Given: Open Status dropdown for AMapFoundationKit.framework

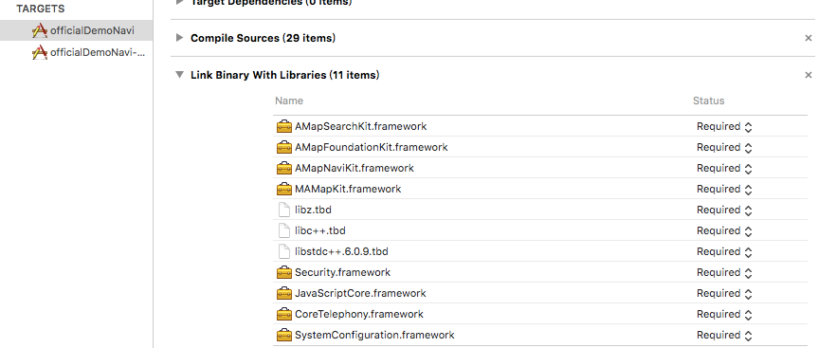Looking at the screenshot, I should (x=724, y=147).
